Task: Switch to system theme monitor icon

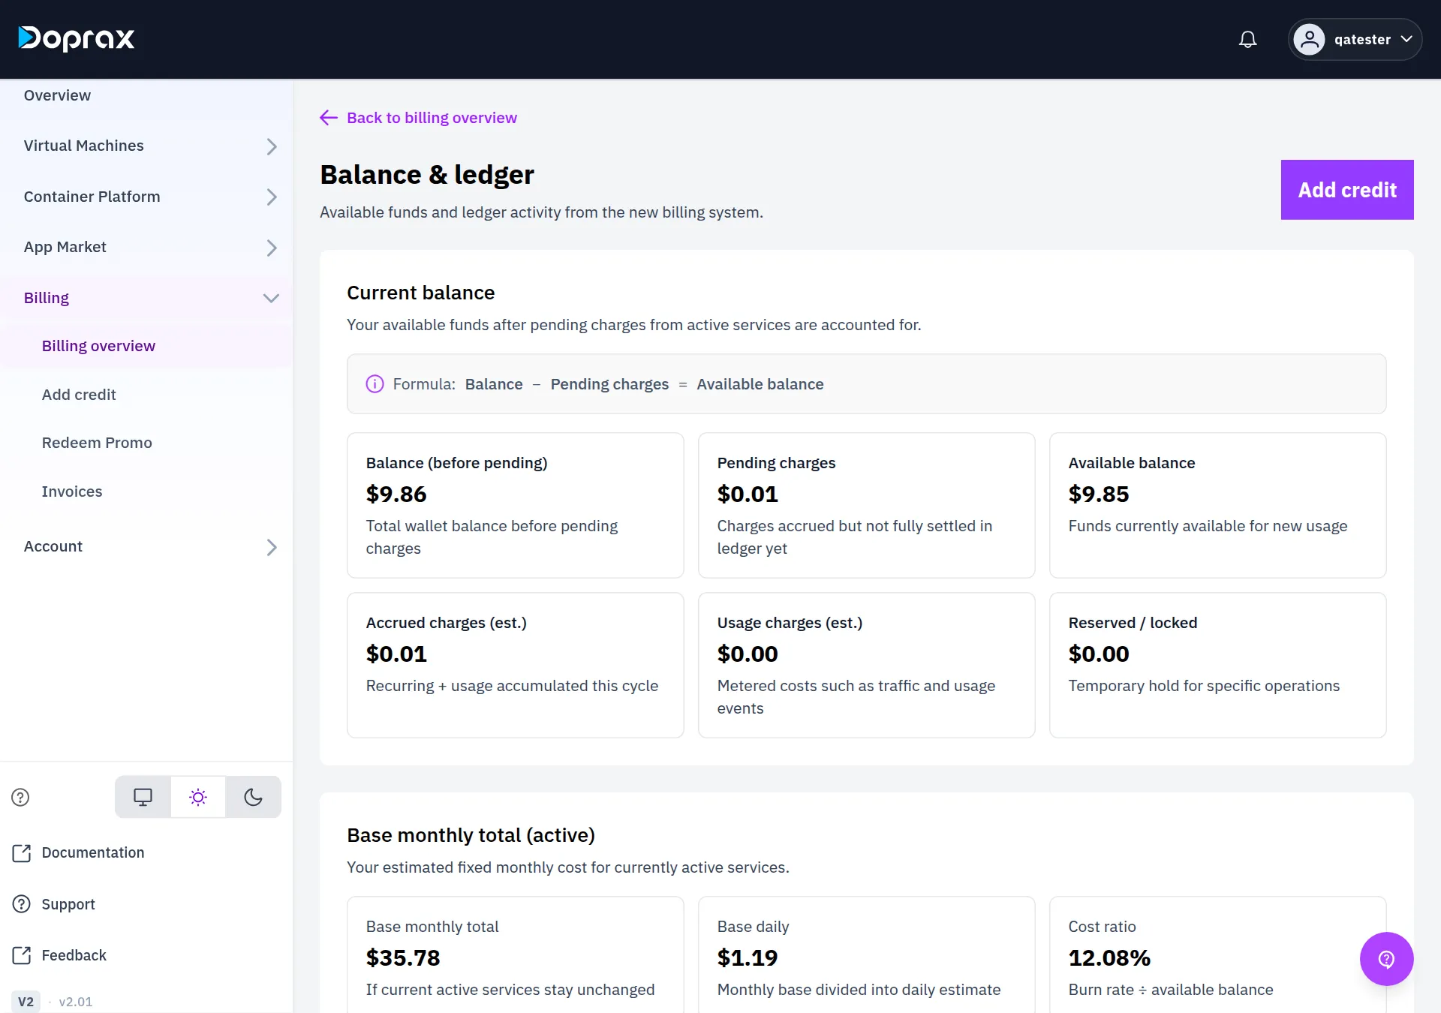Action: [143, 797]
